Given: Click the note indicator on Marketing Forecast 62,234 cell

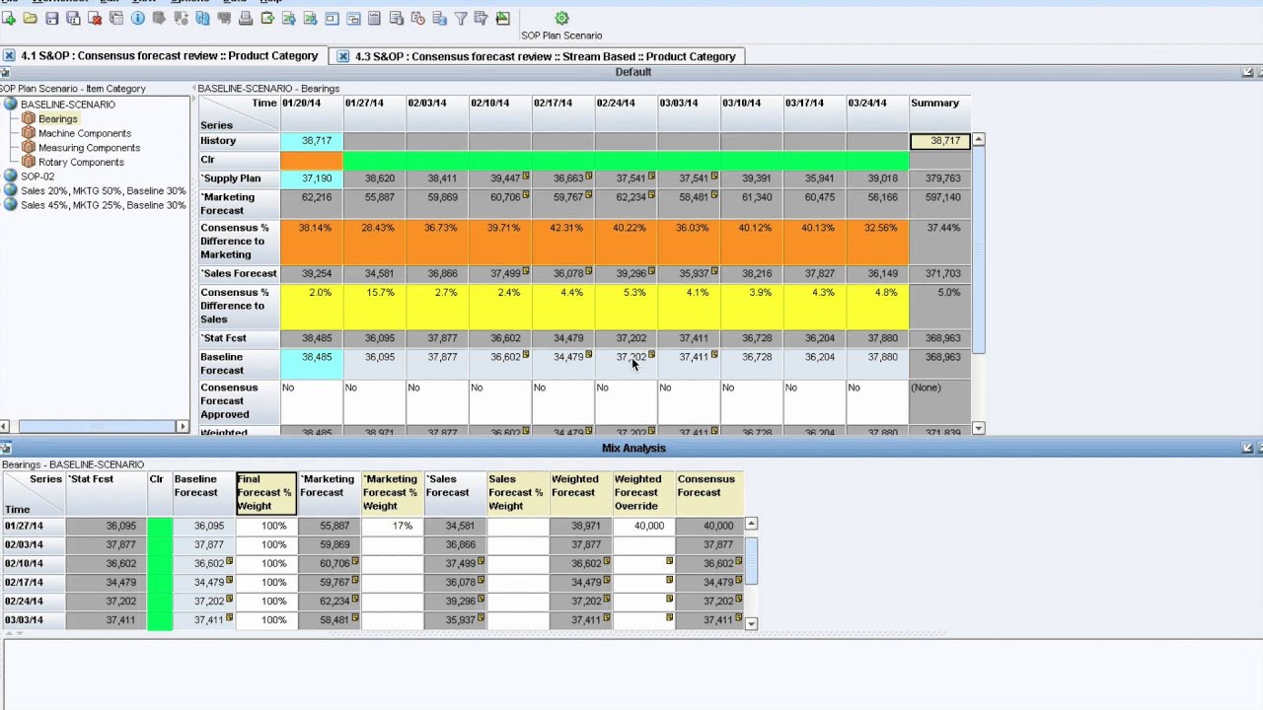Looking at the screenshot, I should coord(651,194).
